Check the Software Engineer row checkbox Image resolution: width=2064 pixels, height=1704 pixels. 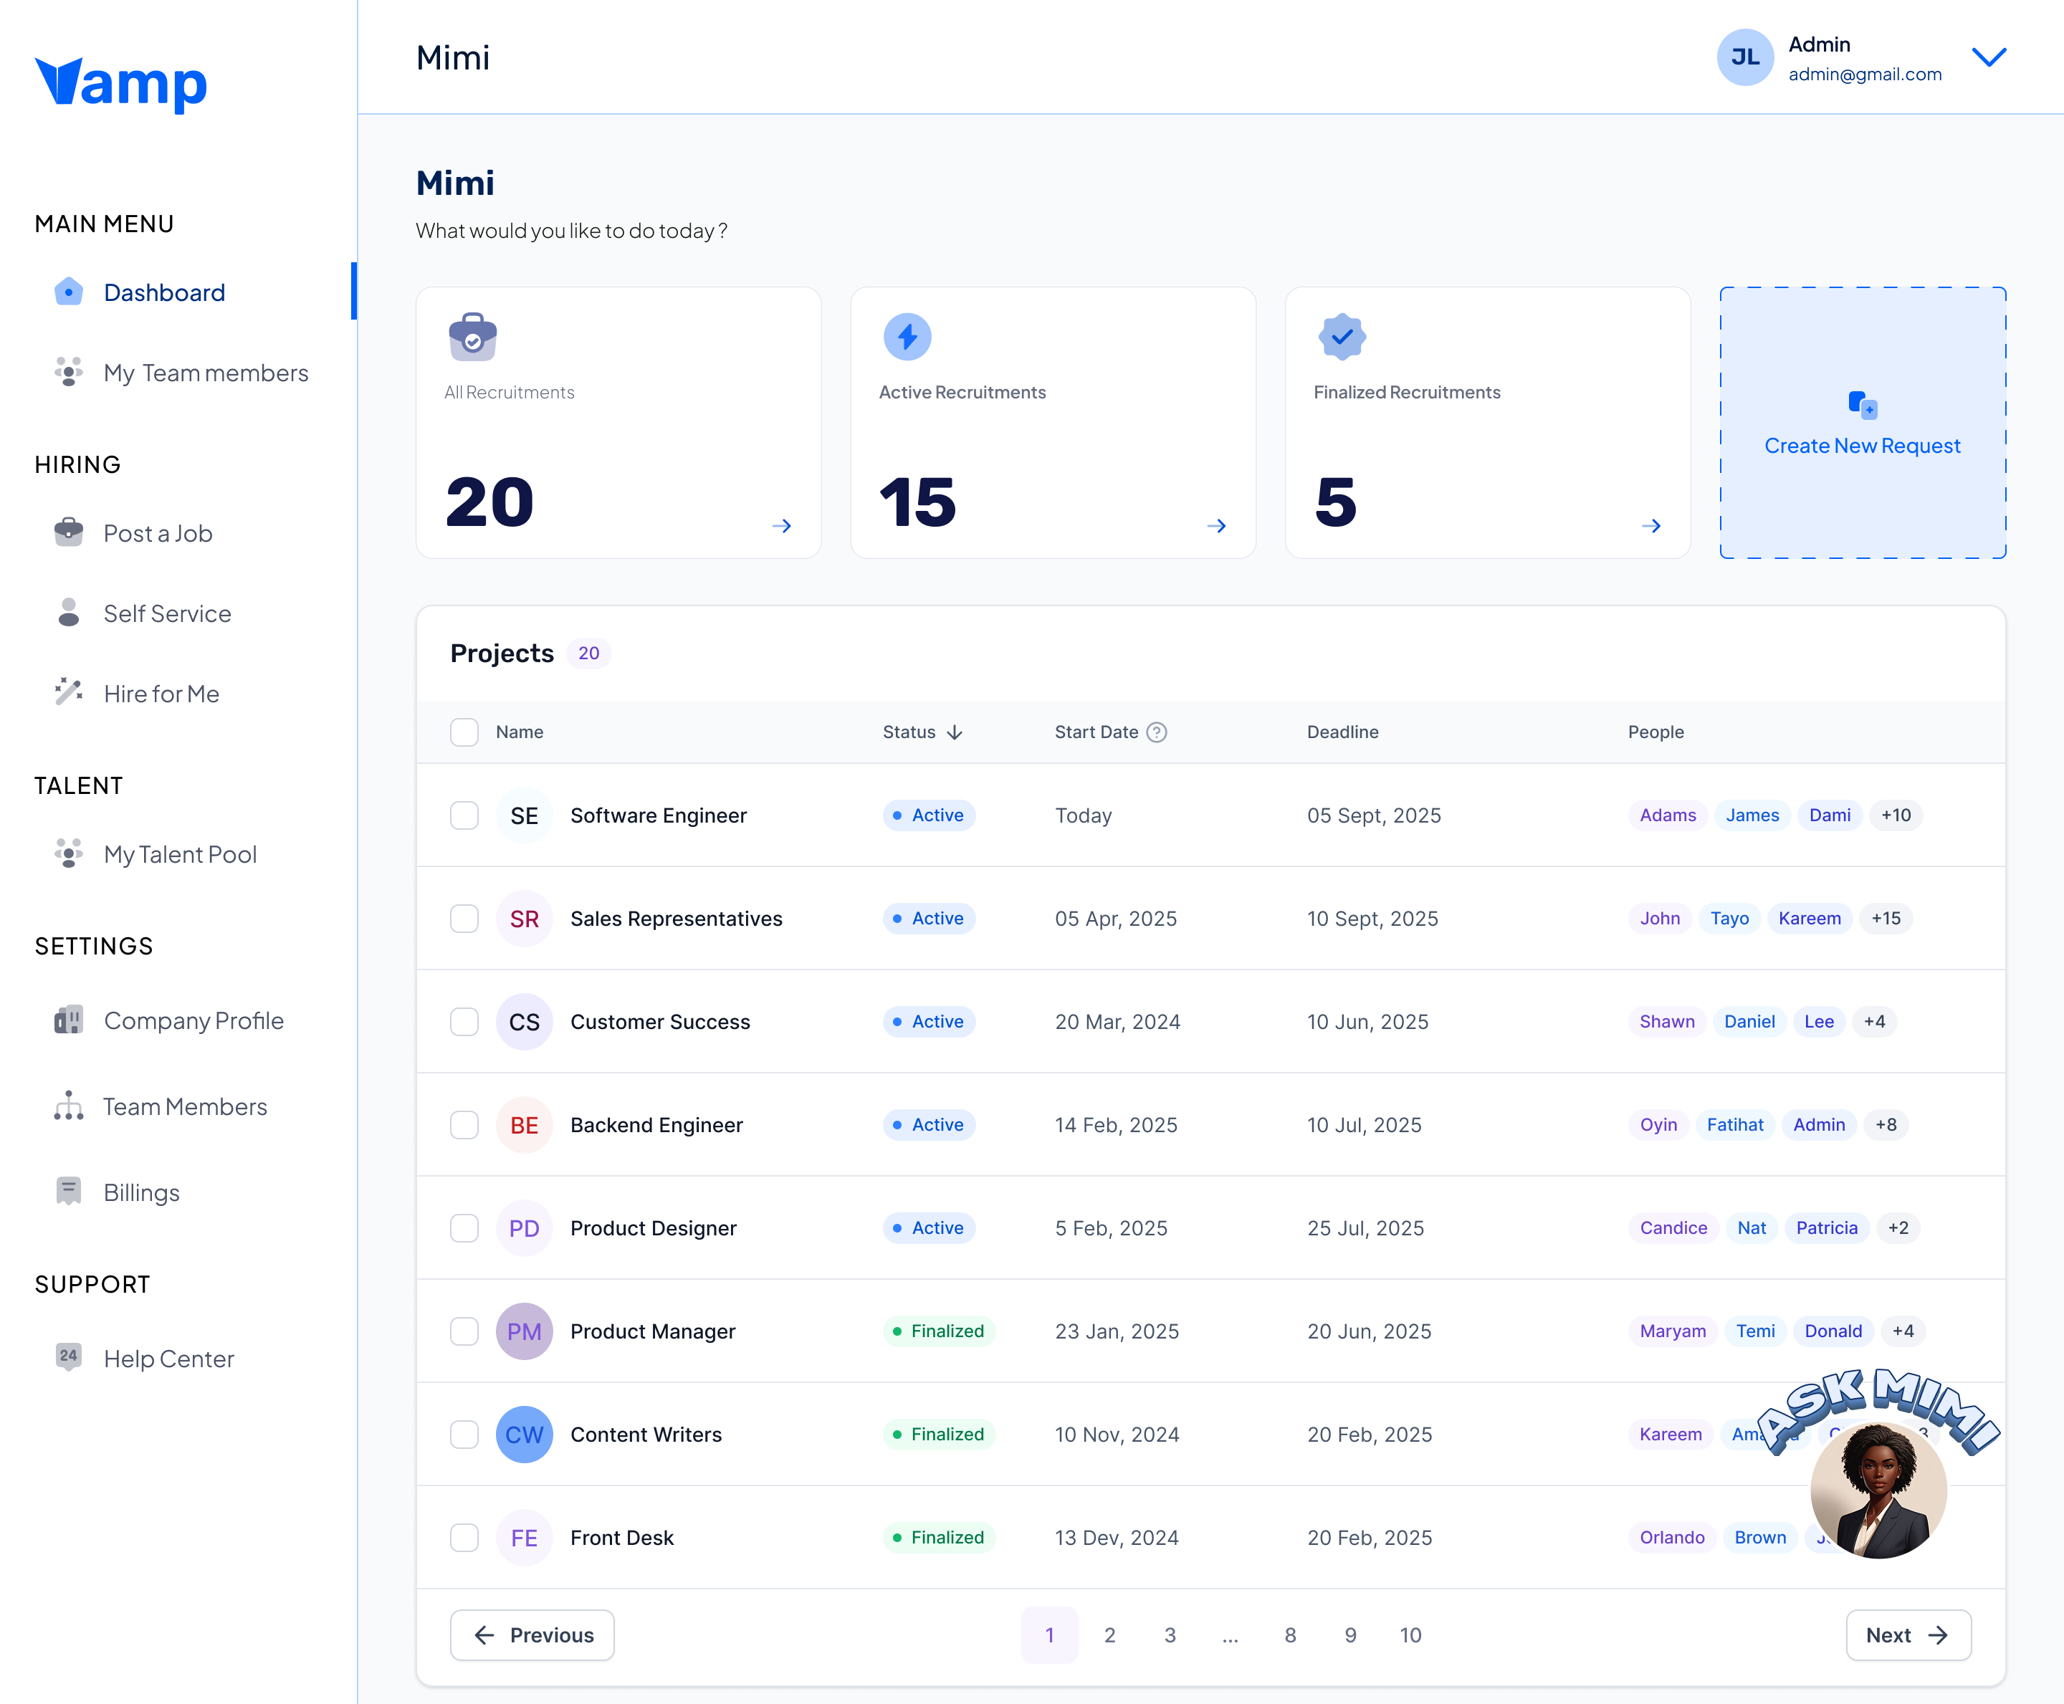point(464,815)
